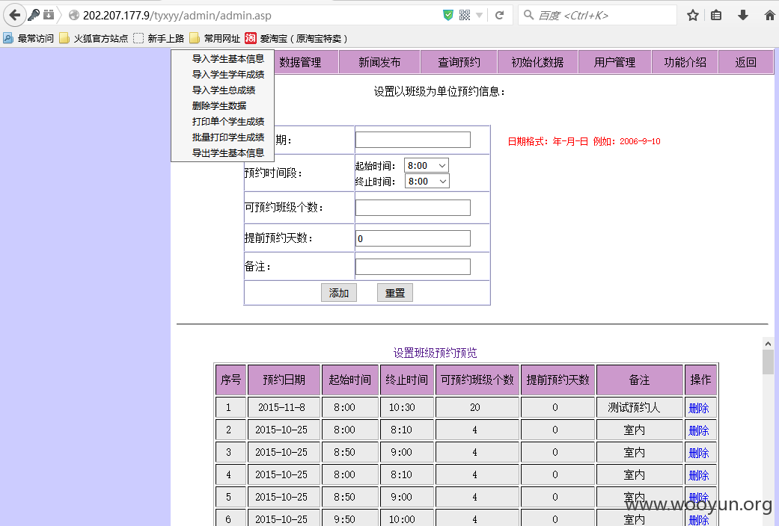Open the downloads arrow icon

743,16
